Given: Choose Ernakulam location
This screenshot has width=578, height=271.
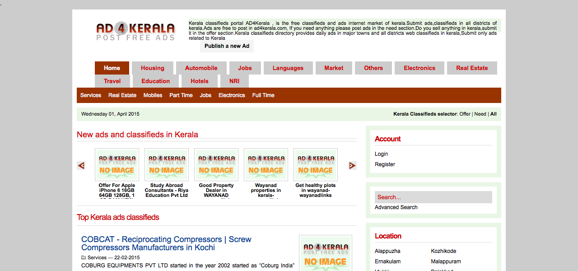Looking at the screenshot, I should coord(387,262).
